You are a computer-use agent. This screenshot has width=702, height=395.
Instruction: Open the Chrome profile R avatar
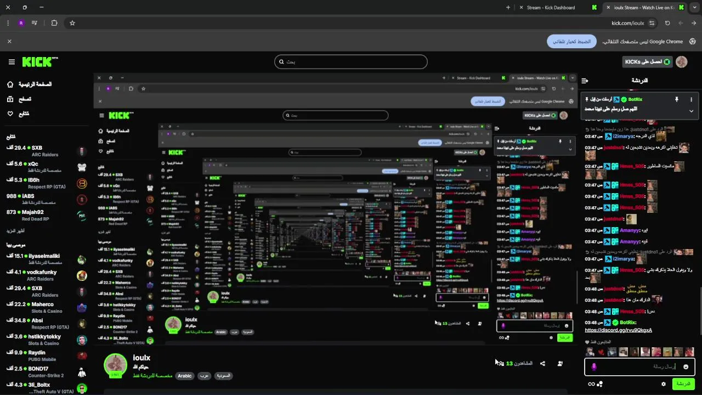coord(21,23)
